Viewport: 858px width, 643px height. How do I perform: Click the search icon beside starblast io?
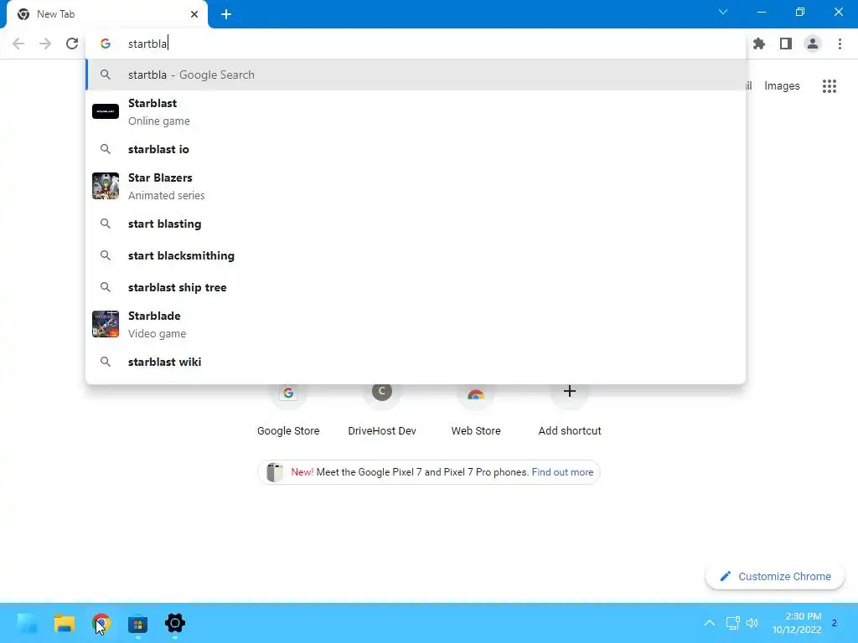click(x=106, y=149)
